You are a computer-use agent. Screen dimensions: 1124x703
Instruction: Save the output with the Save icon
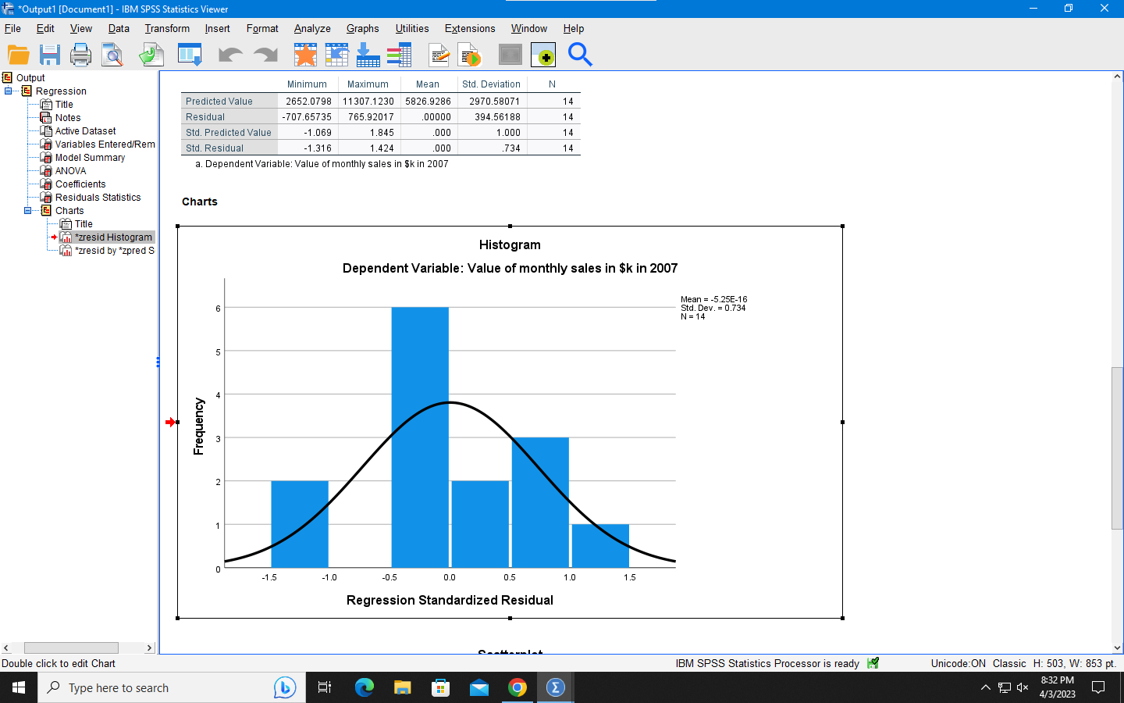(50, 55)
